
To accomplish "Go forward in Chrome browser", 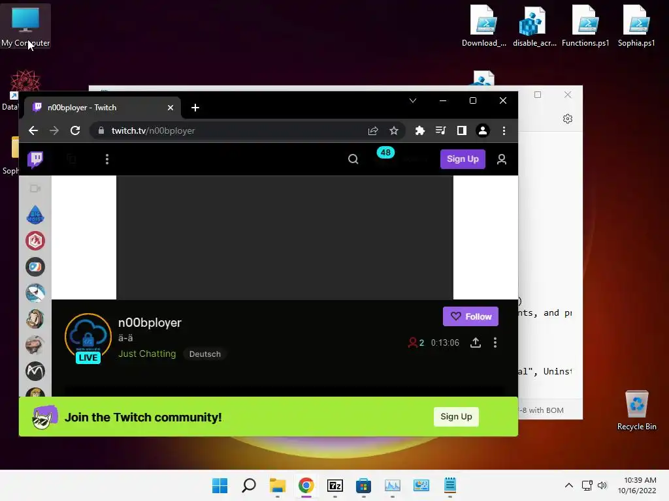I will coord(54,130).
